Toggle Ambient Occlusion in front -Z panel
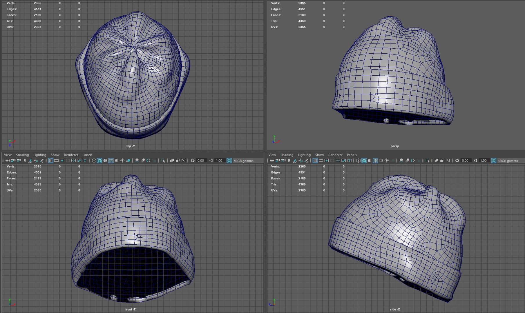This screenshot has height=313, width=525. pos(137,161)
